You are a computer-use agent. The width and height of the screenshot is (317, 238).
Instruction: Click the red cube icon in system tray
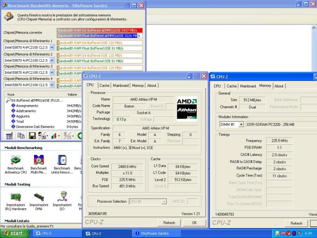point(288,233)
